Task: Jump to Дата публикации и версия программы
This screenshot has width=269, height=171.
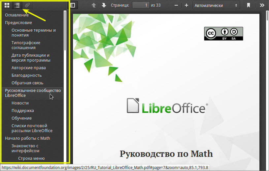Action: [x=31, y=58]
